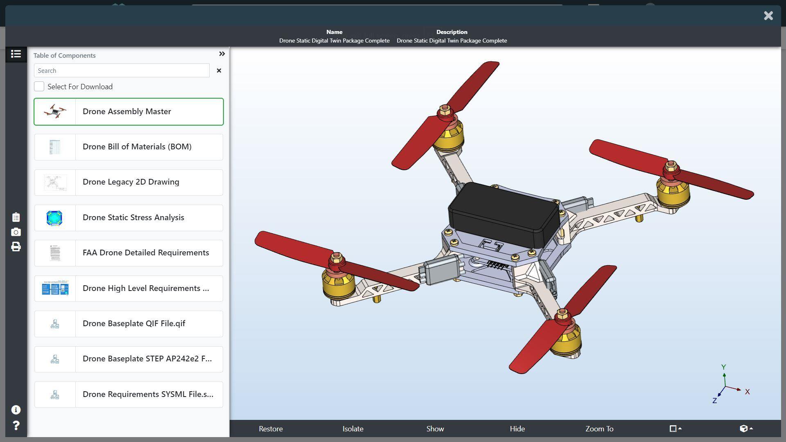This screenshot has height=442, width=786.
Task: Open FAA Drone Detailed Requirements item
Action: 128,253
